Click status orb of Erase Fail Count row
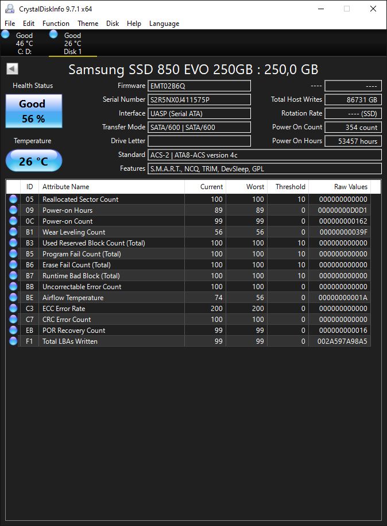The image size is (387, 526). coord(13,264)
